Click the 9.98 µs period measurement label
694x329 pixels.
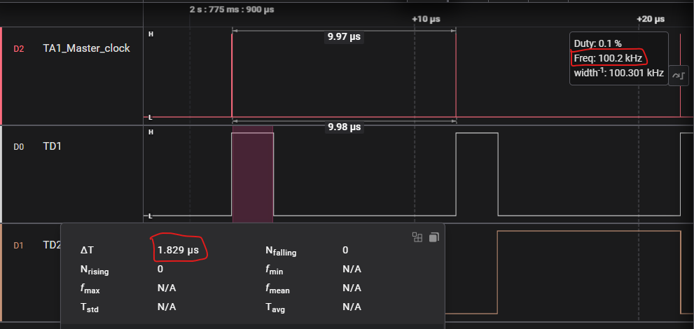[x=344, y=127]
